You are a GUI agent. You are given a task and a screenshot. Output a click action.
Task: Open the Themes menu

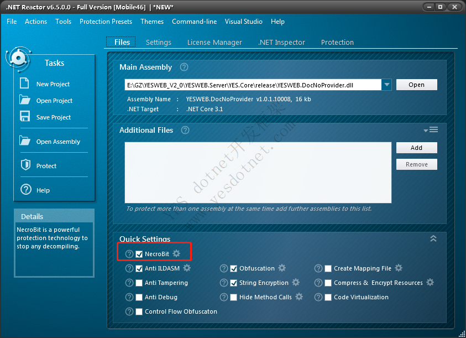click(x=152, y=22)
